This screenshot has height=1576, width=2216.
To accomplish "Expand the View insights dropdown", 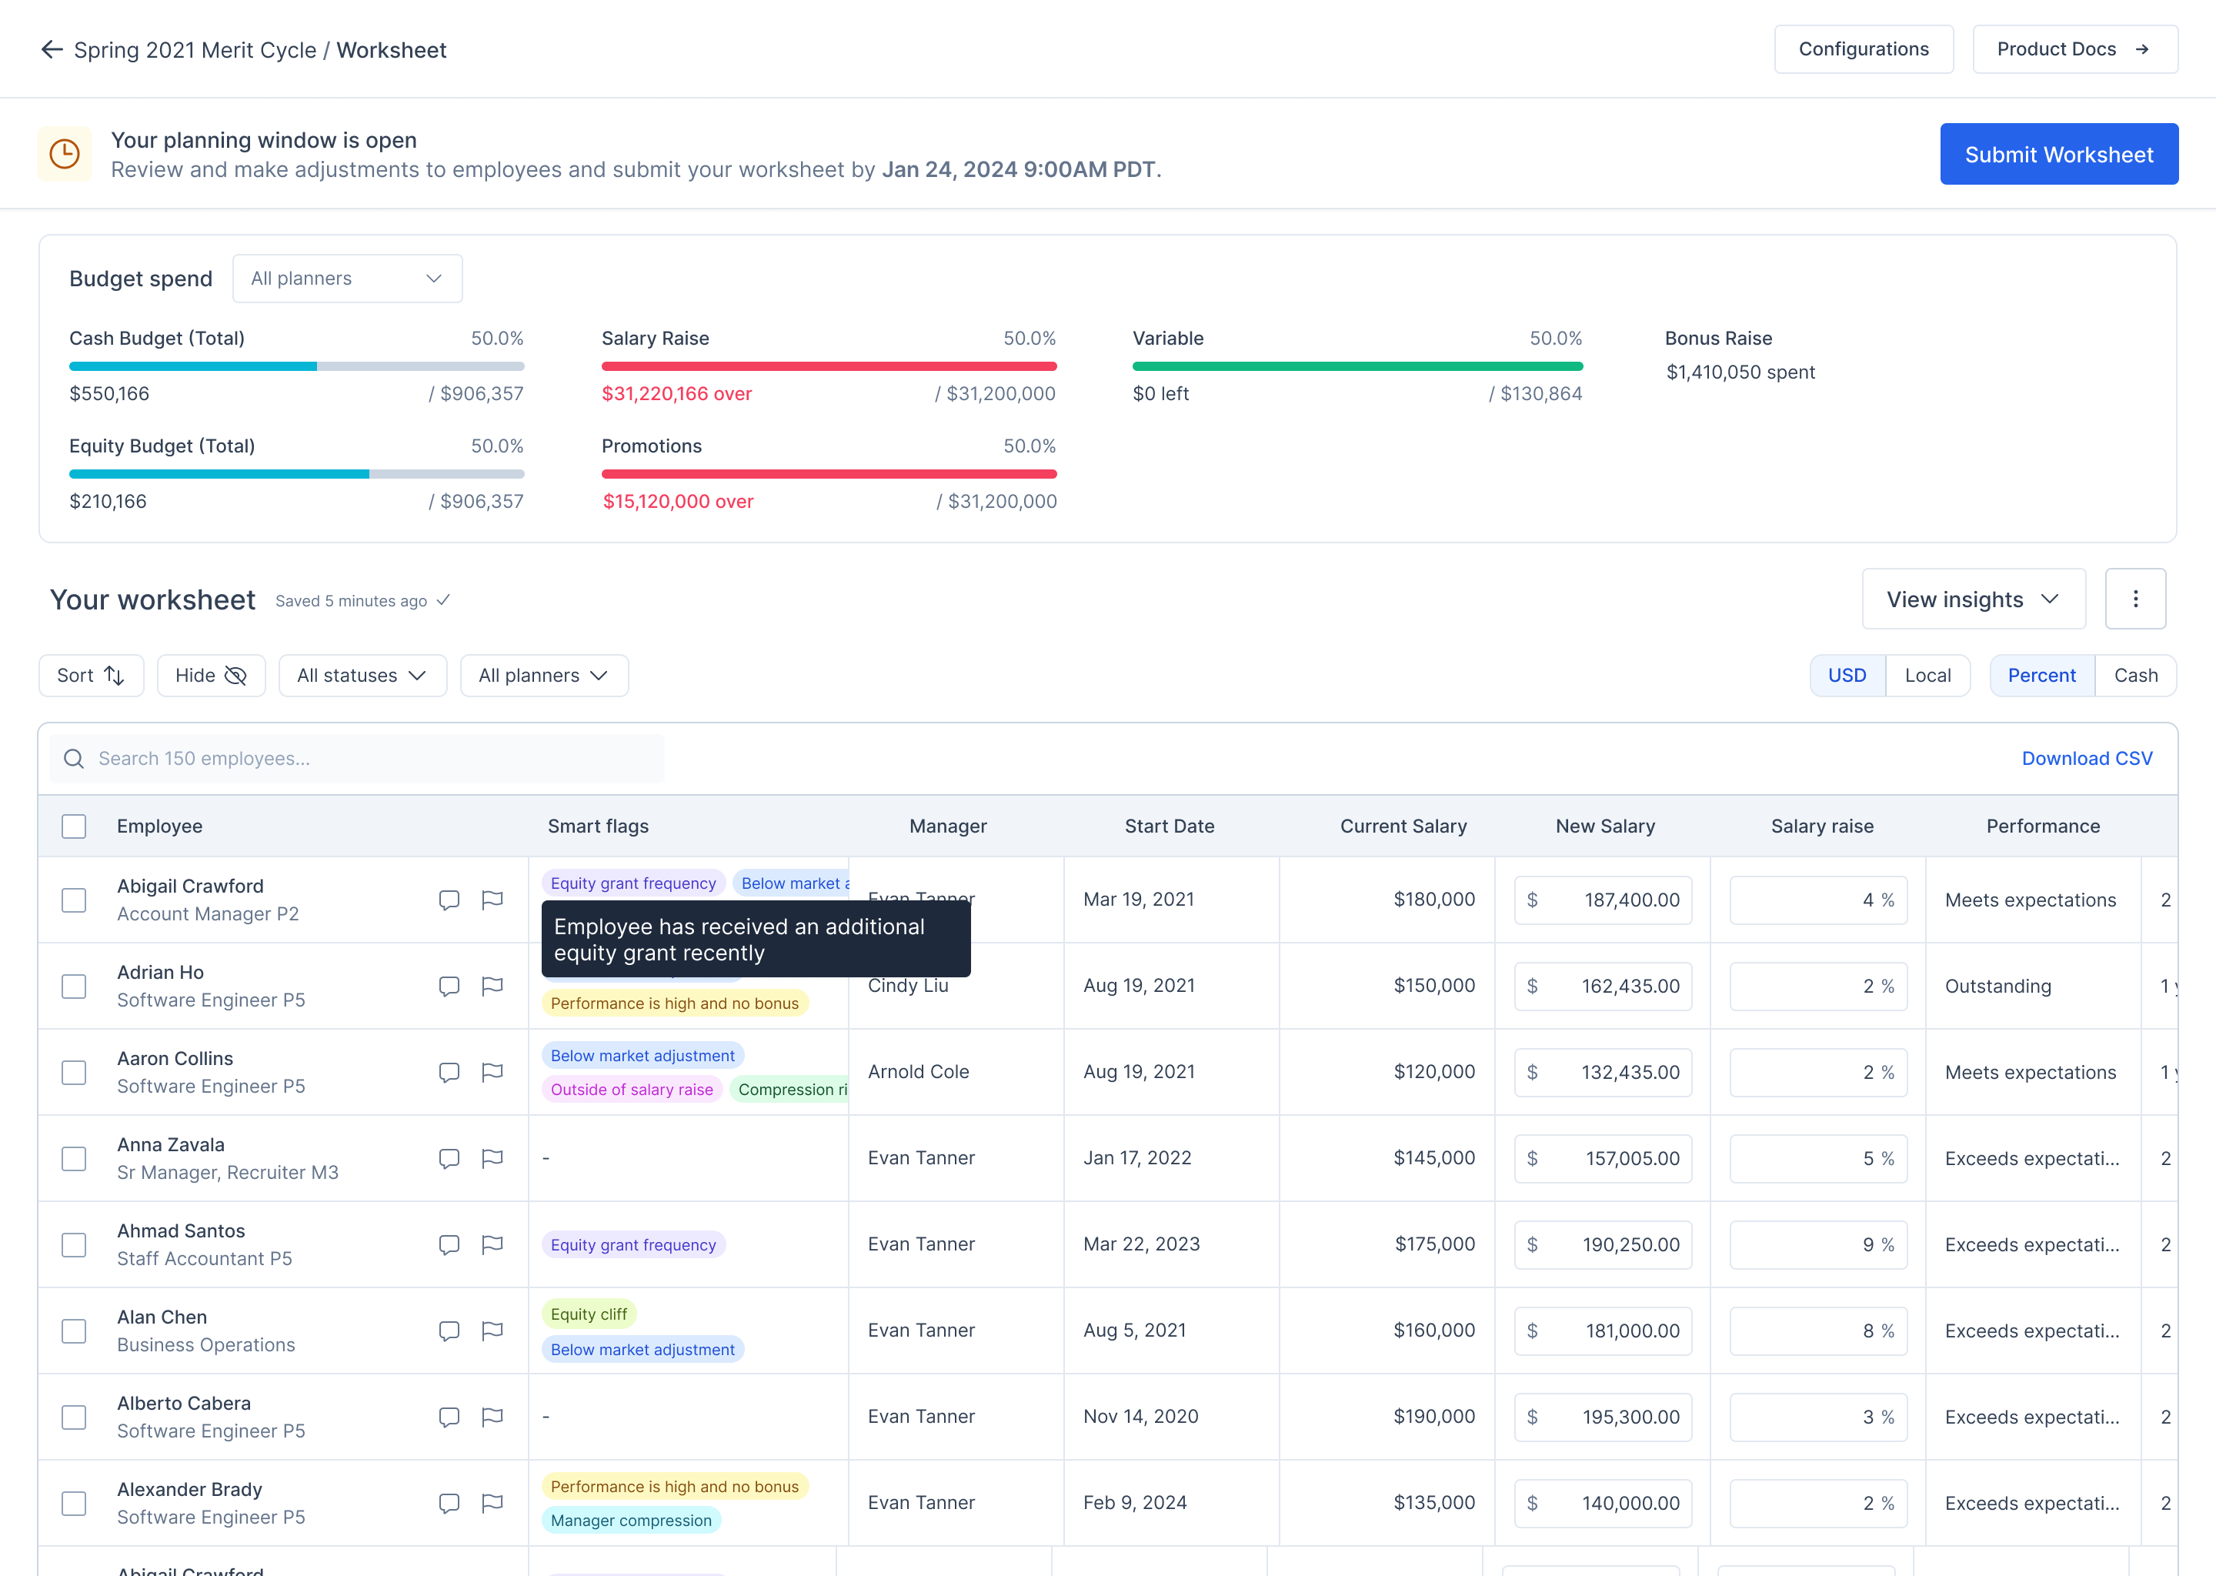I will (1973, 599).
